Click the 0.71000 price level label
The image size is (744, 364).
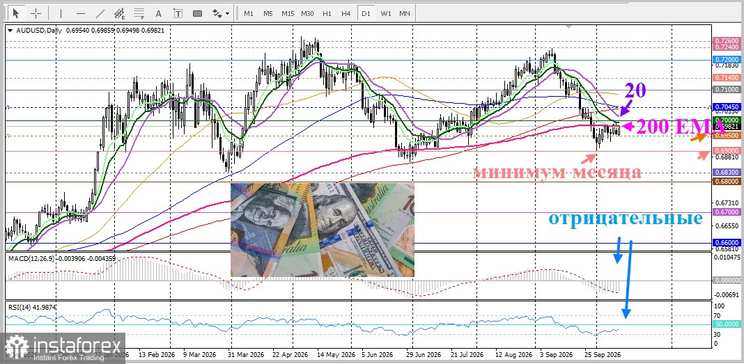[x=725, y=90]
